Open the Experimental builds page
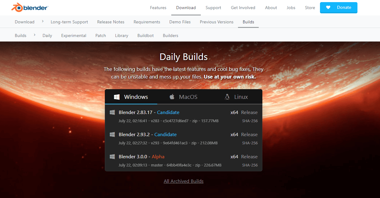Viewport: 380px width, 198px height. click(73, 35)
